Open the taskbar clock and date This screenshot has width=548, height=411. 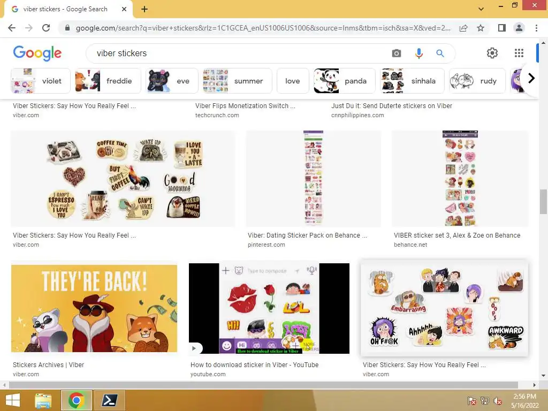(524, 401)
